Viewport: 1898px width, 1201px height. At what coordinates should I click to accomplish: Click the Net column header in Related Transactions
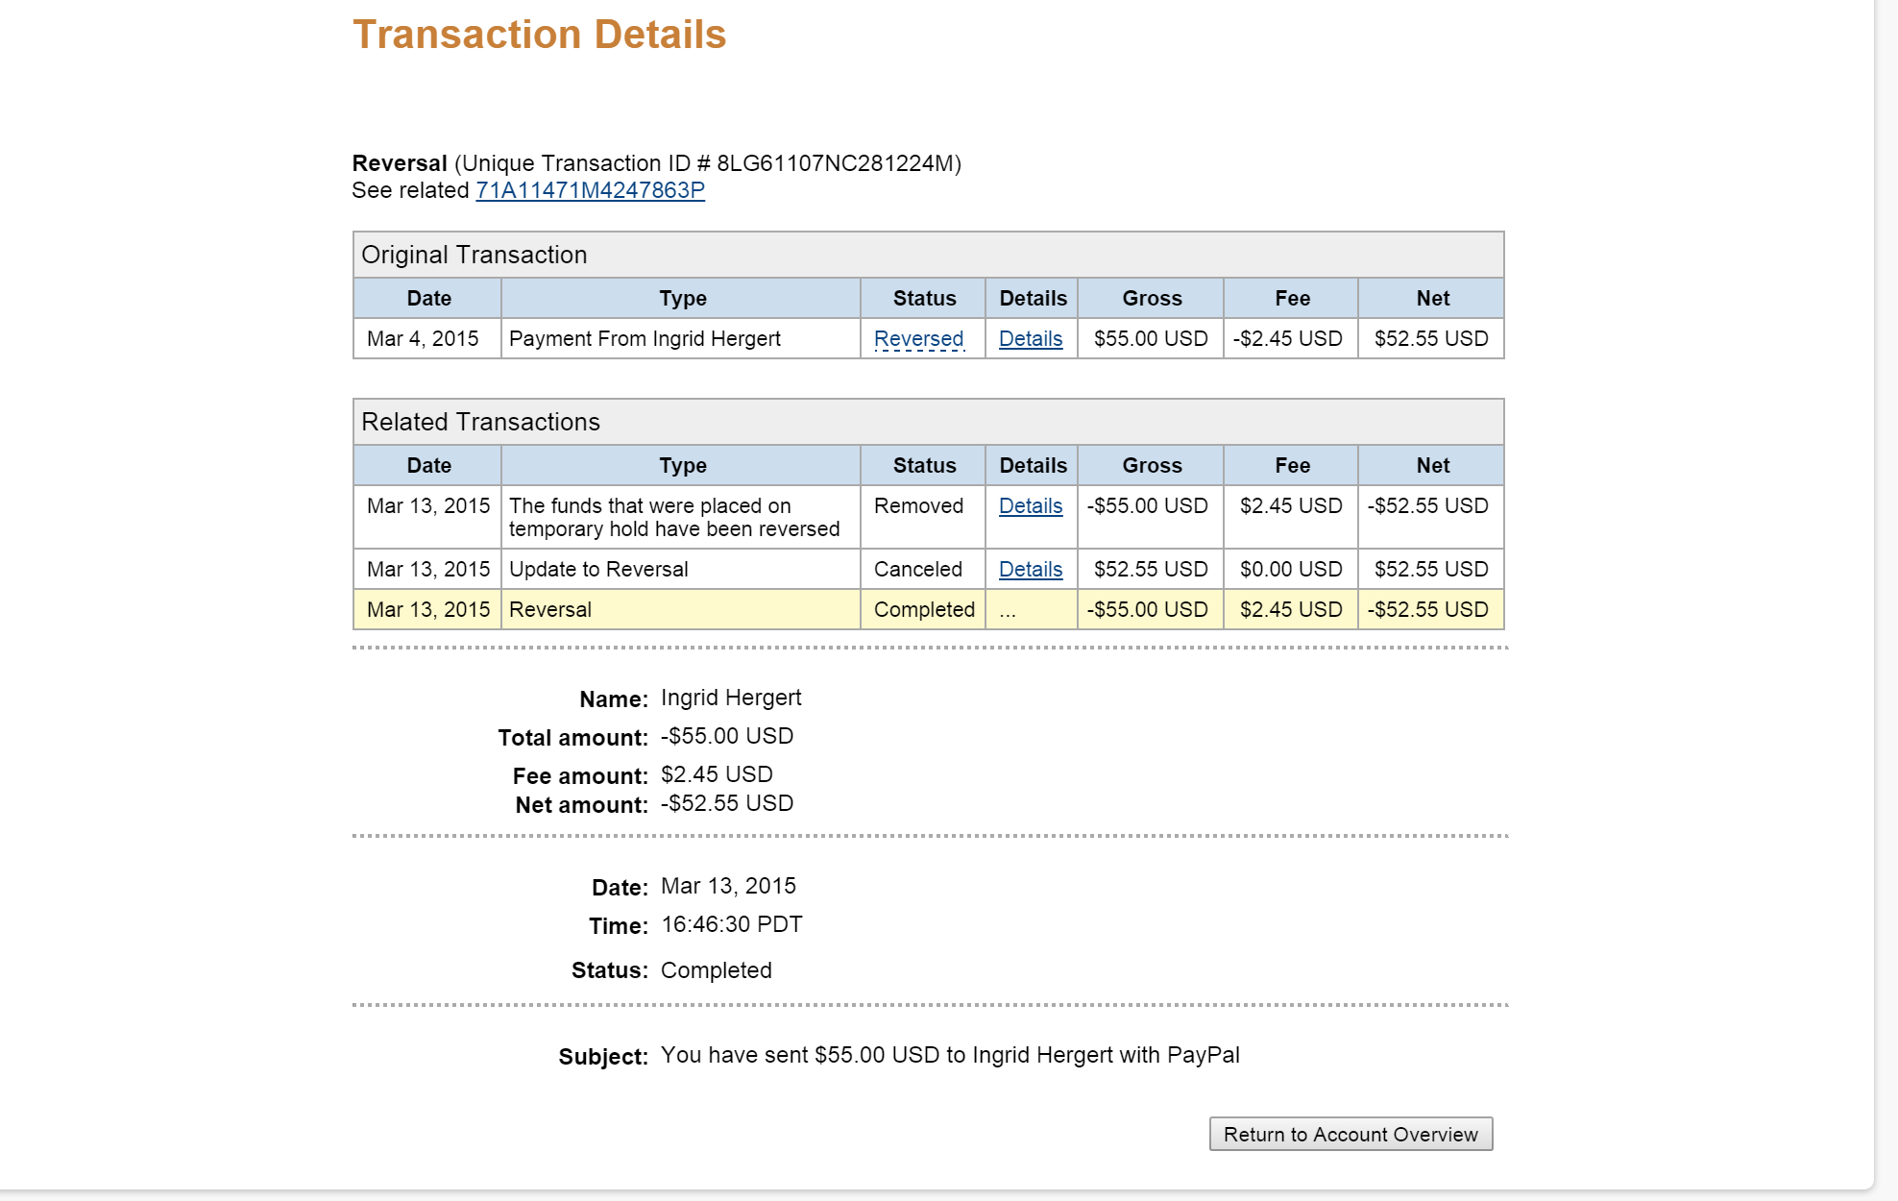[x=1432, y=466]
